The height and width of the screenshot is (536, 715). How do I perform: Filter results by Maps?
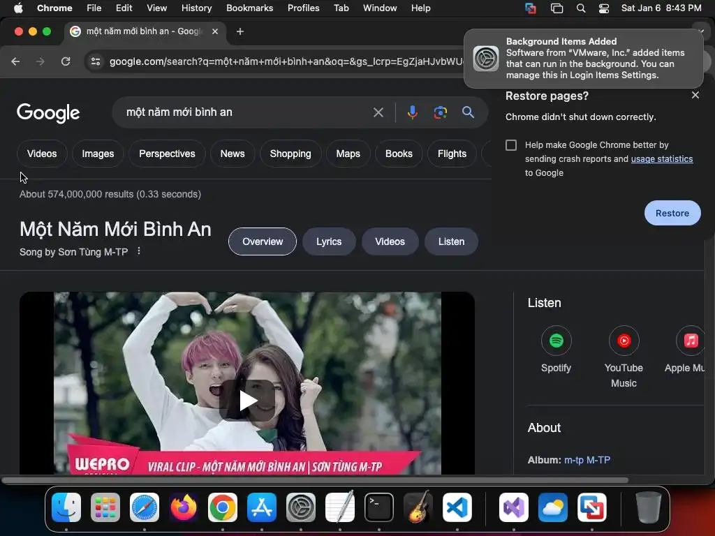tap(348, 154)
